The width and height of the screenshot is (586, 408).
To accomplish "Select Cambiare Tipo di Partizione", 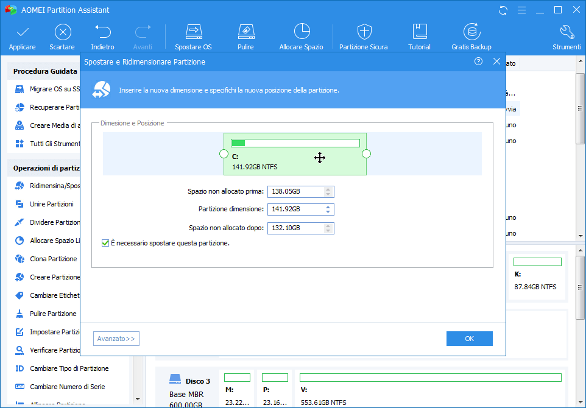I will tap(62, 369).
